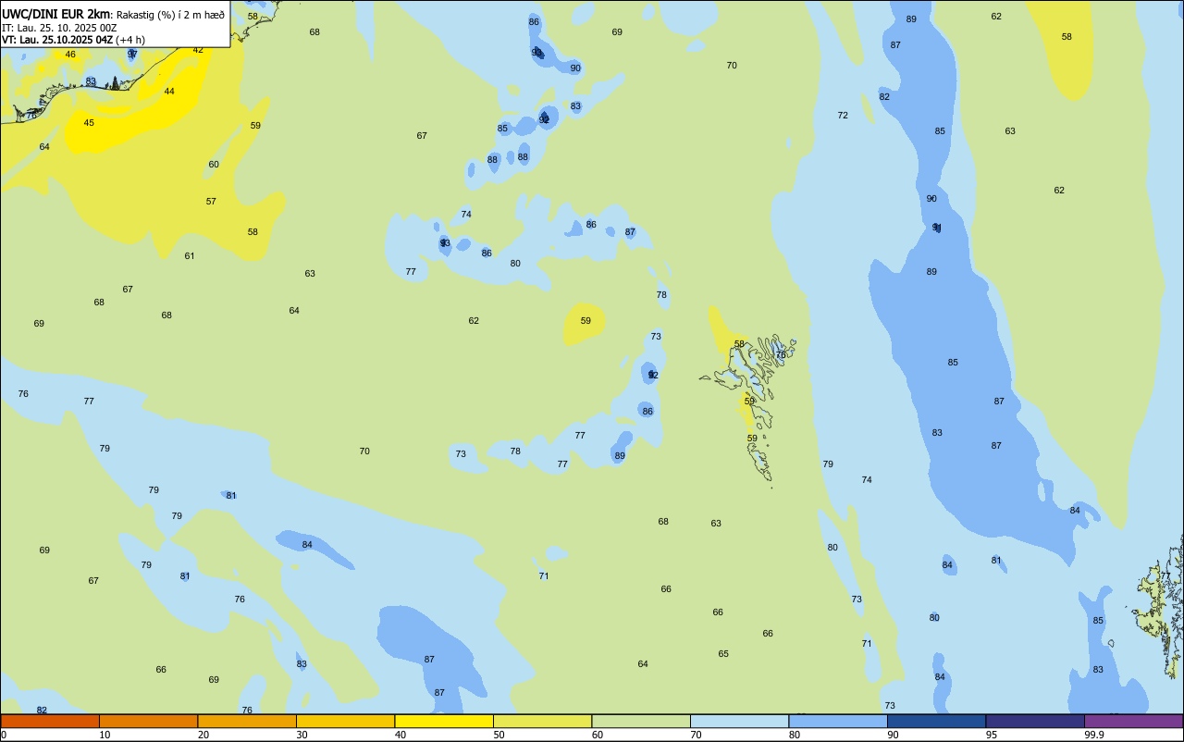Select the 10–20 orange legend color segment
The height and width of the screenshot is (742, 1184).
click(148, 721)
